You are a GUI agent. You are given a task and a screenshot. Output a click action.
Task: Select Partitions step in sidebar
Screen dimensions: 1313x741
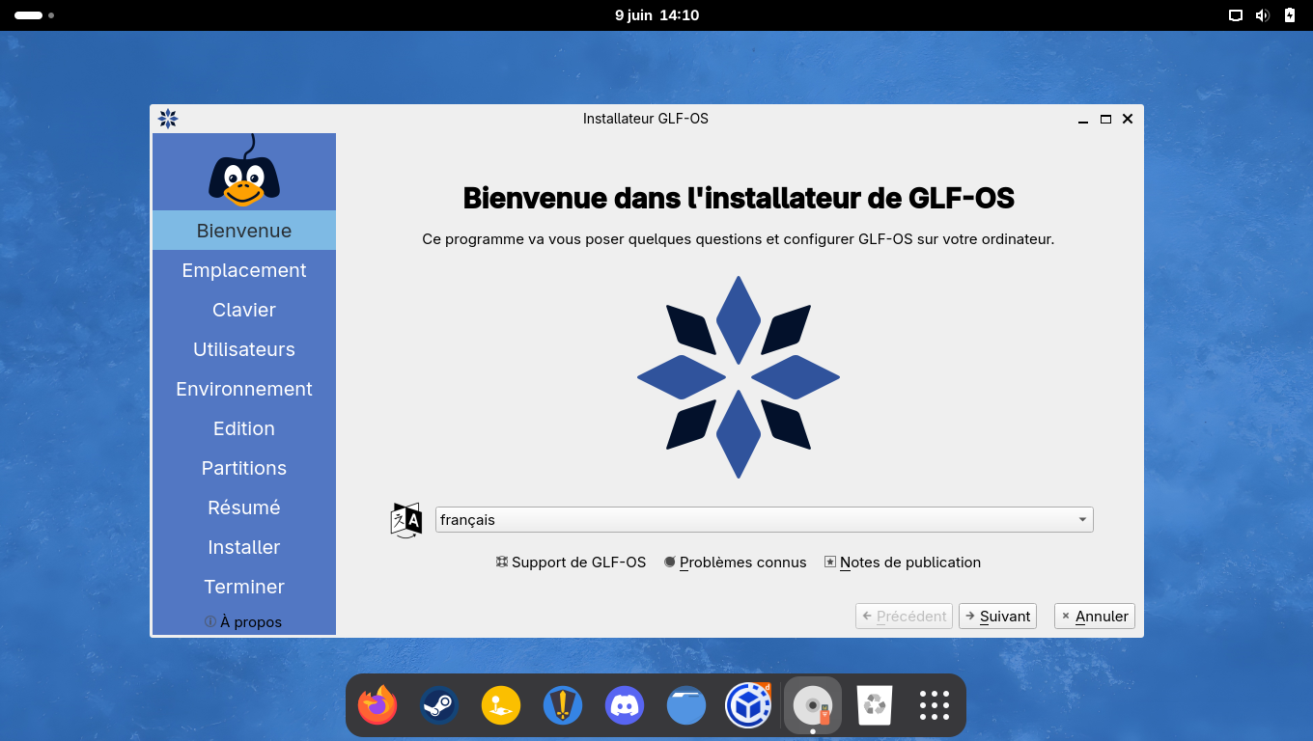(x=244, y=468)
